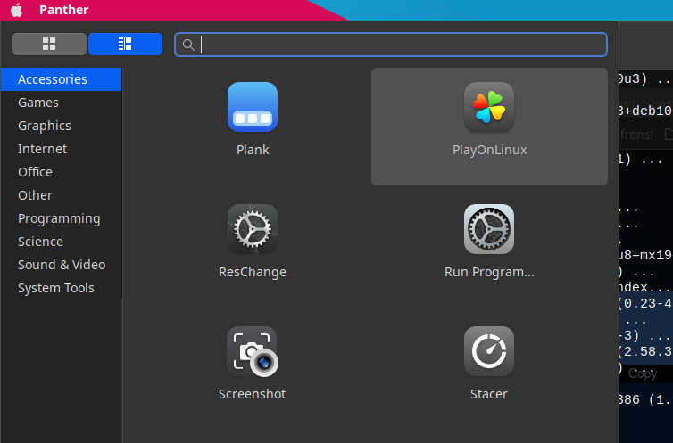Viewport: 673px width, 443px height.
Task: Click the 'Run Program...' label
Action: pos(489,272)
